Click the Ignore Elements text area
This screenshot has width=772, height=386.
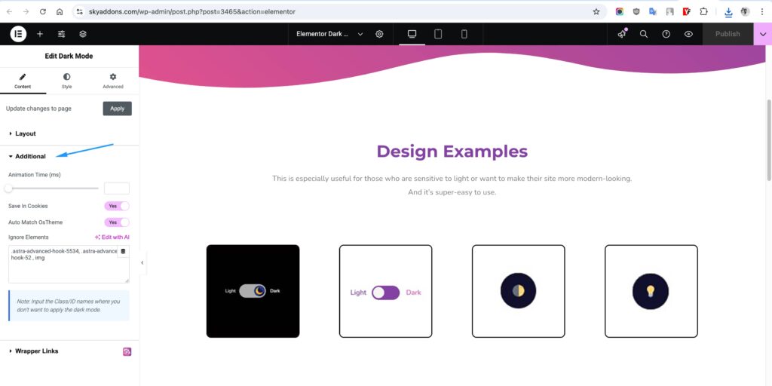(69, 264)
